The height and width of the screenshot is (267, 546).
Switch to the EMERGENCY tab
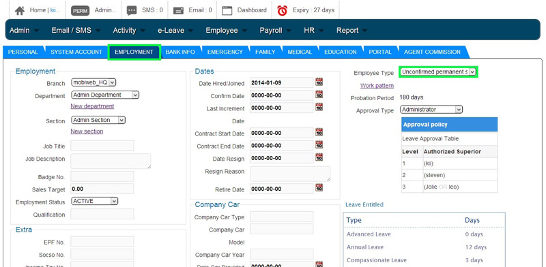pos(225,52)
